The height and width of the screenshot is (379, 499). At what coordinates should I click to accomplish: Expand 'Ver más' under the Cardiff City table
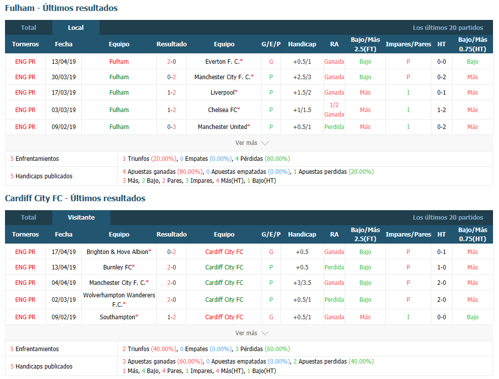tap(251, 333)
